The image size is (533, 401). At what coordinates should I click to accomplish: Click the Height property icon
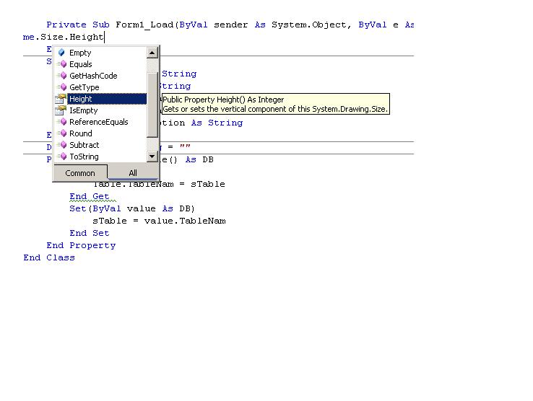61,99
